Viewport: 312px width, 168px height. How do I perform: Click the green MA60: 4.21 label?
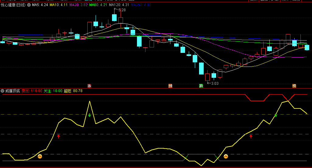click(98, 5)
